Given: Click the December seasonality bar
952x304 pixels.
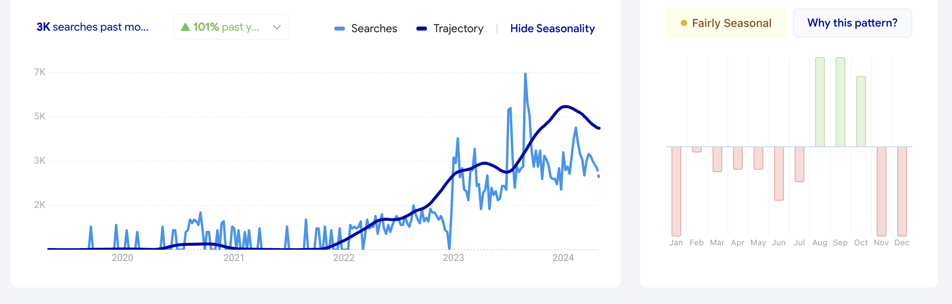Looking at the screenshot, I should (902, 191).
